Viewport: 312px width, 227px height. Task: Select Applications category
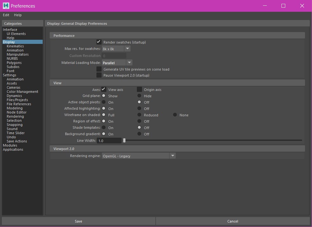tap(13, 149)
